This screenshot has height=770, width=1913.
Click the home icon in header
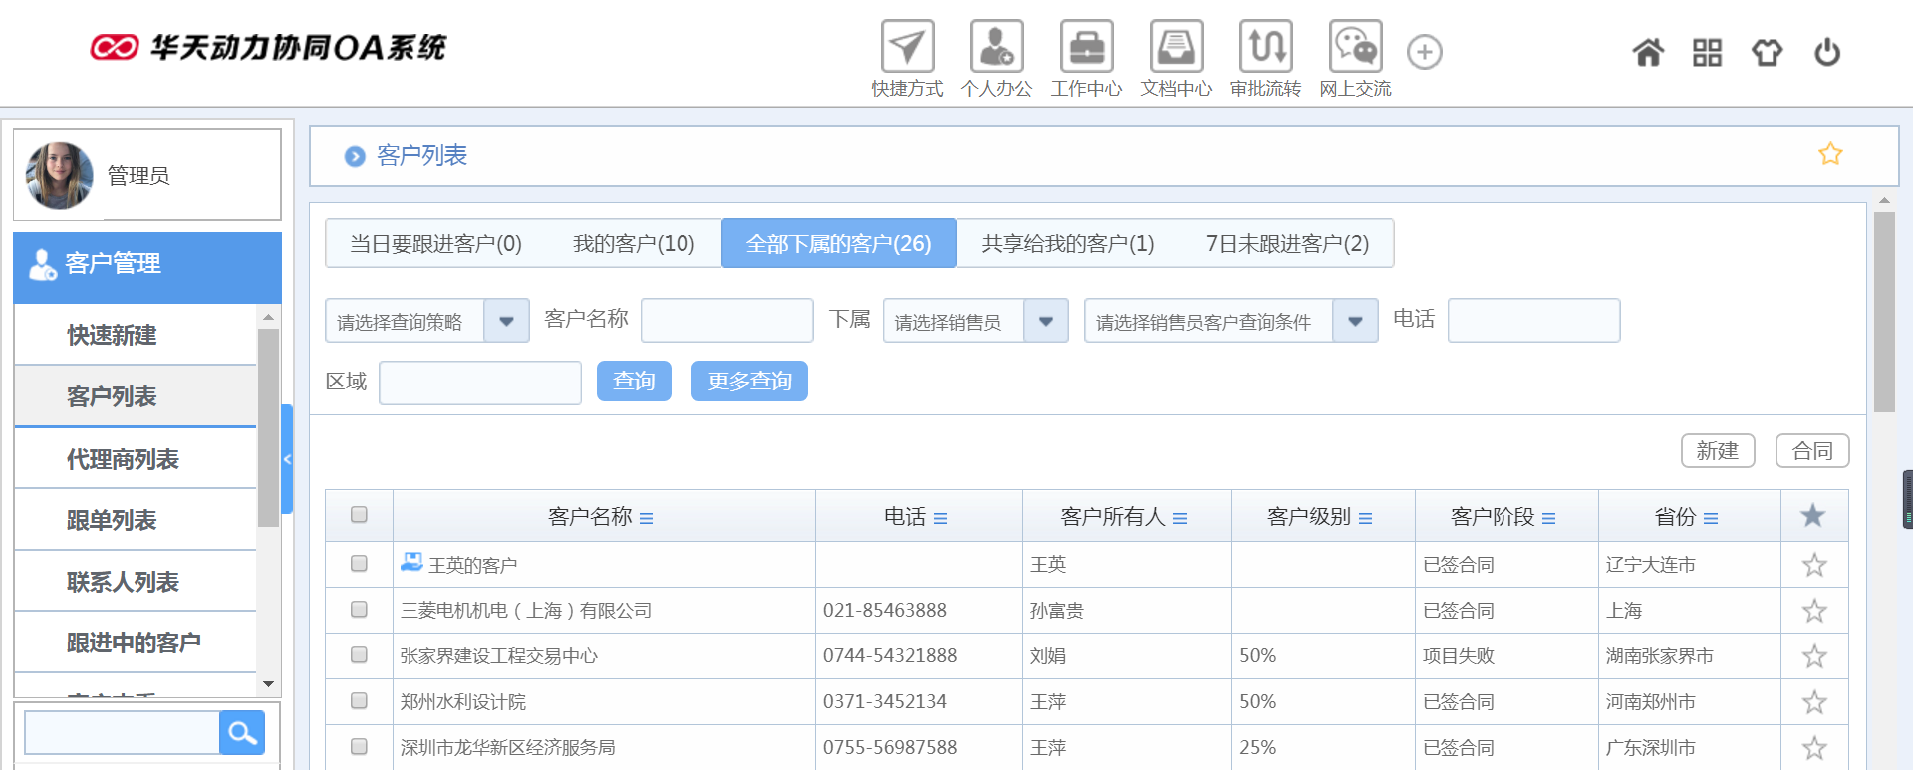tap(1648, 52)
